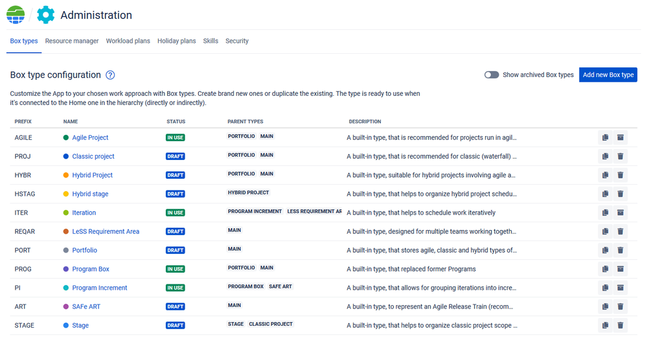Open the Iteration link

pyautogui.click(x=84, y=213)
